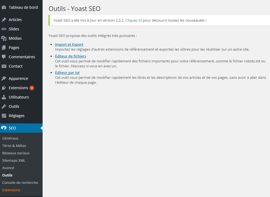
Task: Open Tableau de bord menu
Action: pyautogui.click(x=21, y=7)
